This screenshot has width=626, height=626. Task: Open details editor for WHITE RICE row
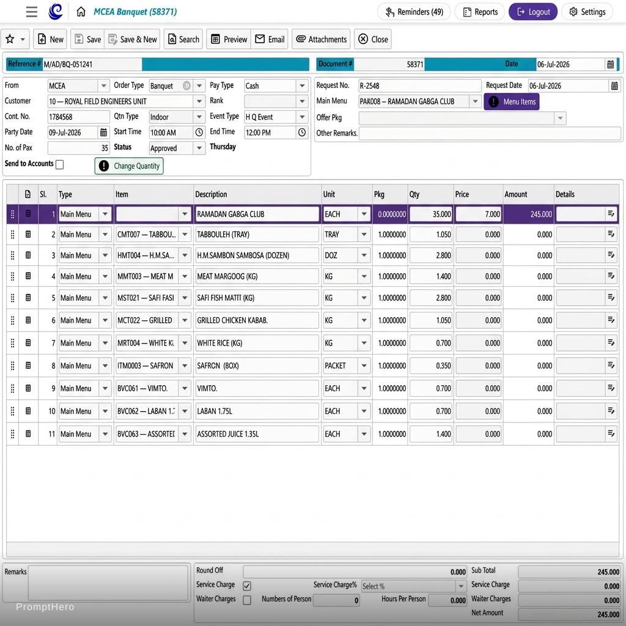click(x=611, y=342)
